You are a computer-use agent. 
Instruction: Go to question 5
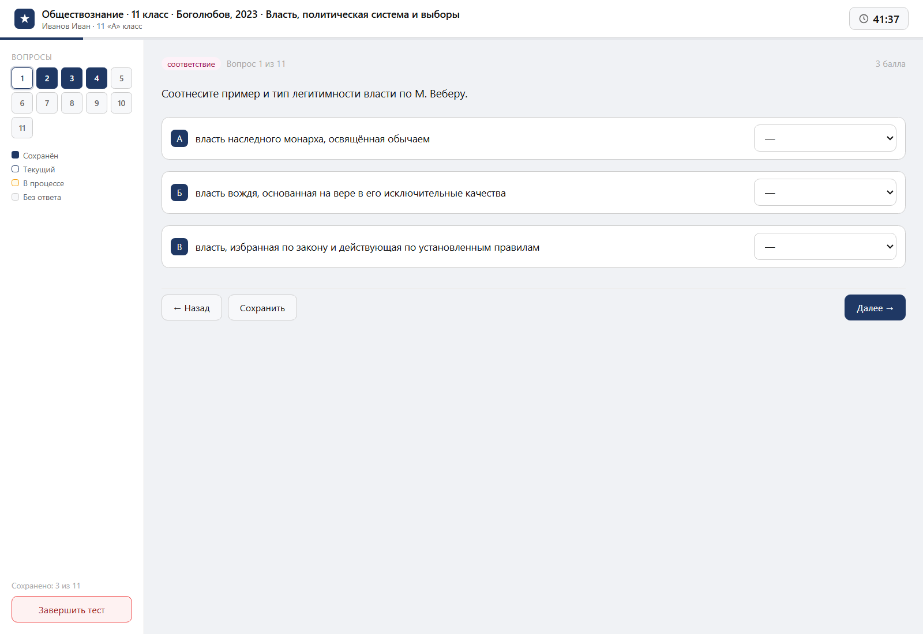(121, 78)
